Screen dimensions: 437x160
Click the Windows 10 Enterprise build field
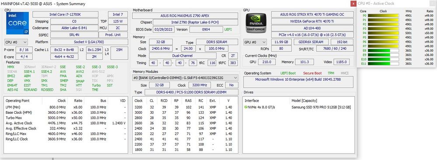coord(298,82)
